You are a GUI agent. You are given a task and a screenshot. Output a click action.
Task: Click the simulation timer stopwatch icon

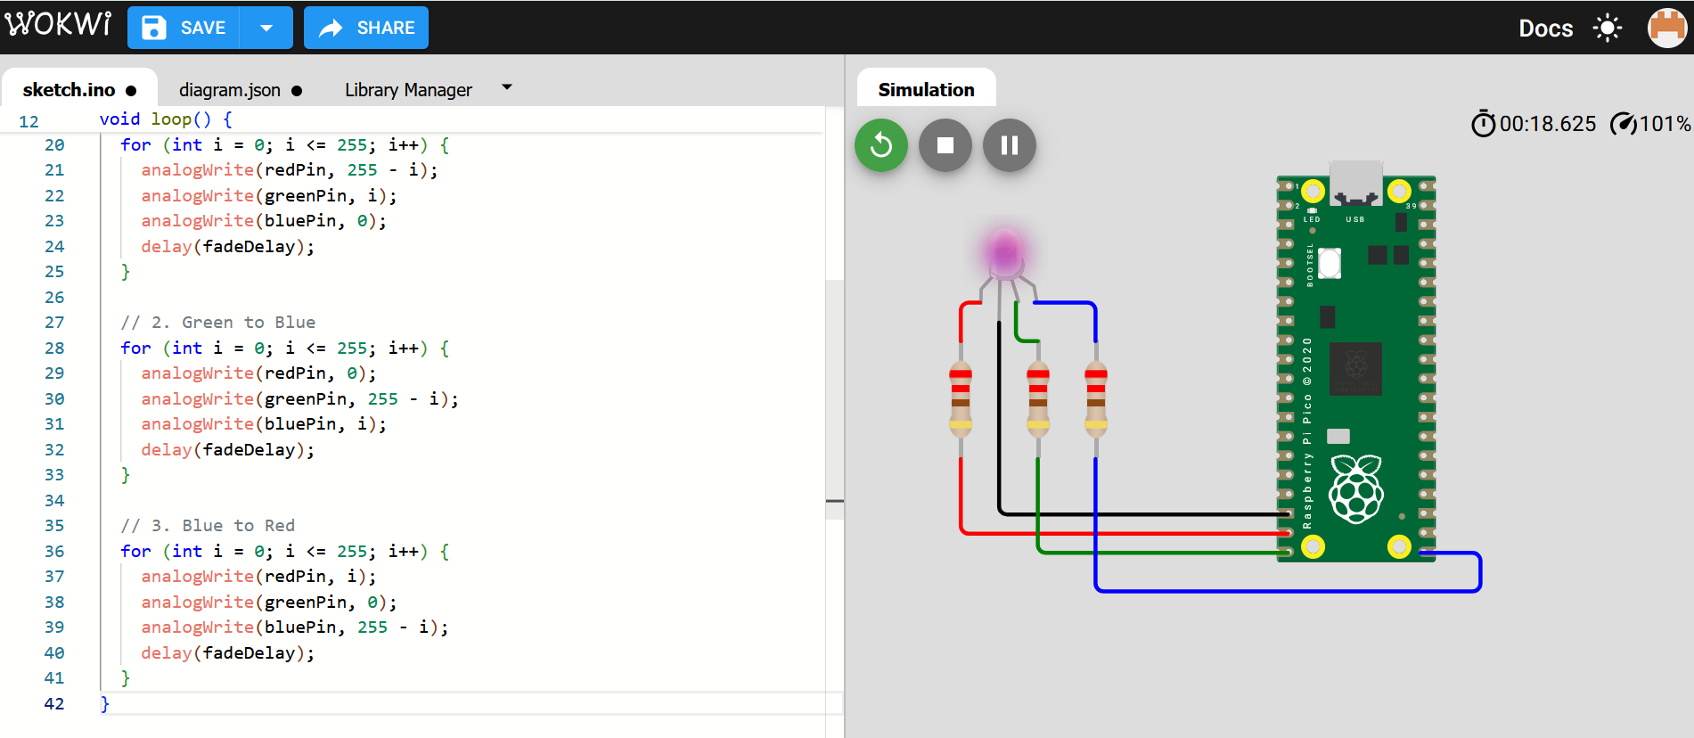point(1483,124)
